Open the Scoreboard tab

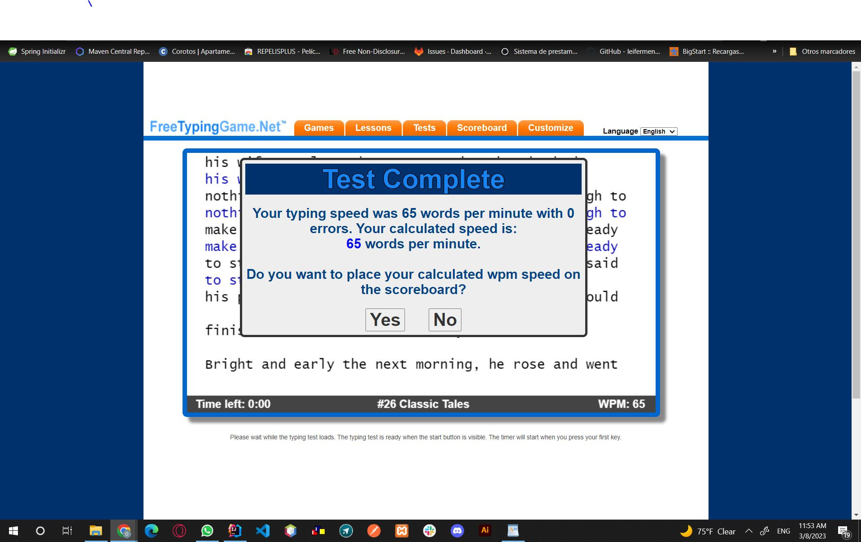pos(482,128)
